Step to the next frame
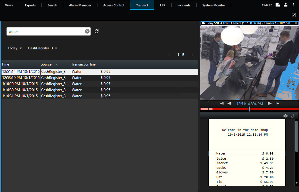 pyautogui.click(x=277, y=104)
